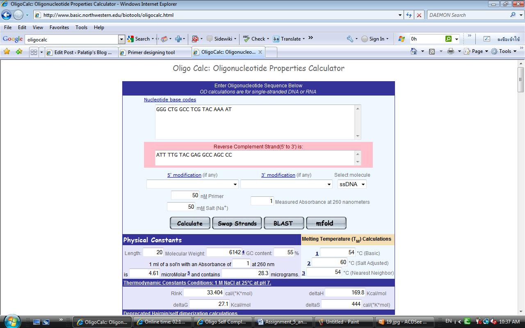525x328 pixels.
Task: Click the Windows Live butterfly icon
Action: point(402,39)
